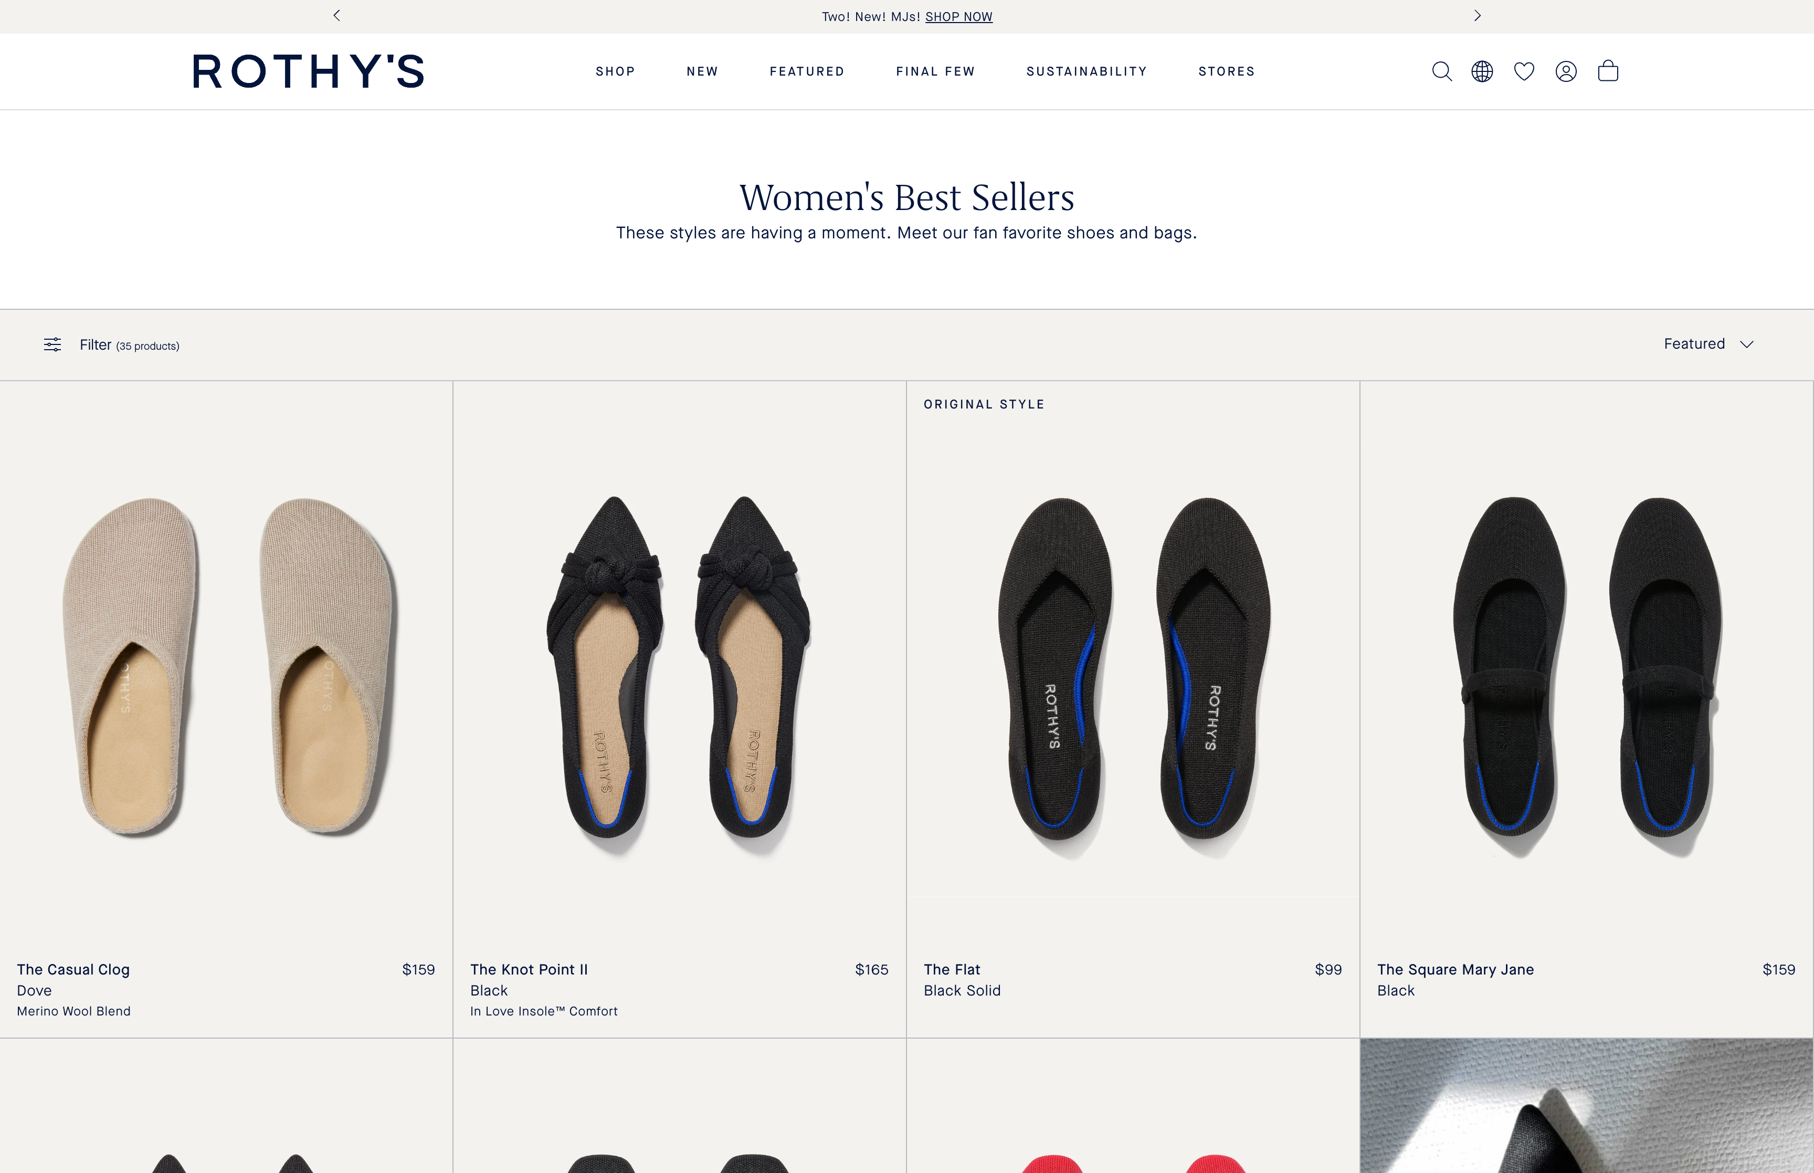
Task: Open the Final Few menu
Action: pyautogui.click(x=935, y=71)
